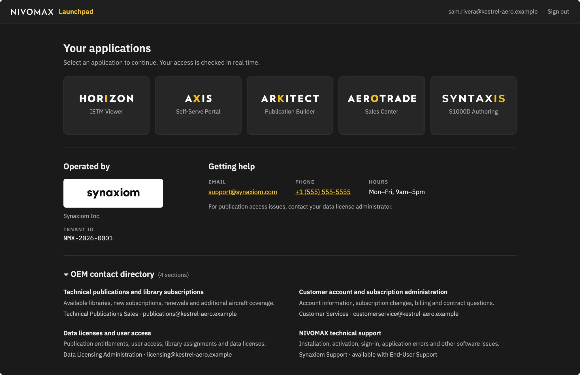Select the tenant ID NMX-2026-0001

pos(88,238)
